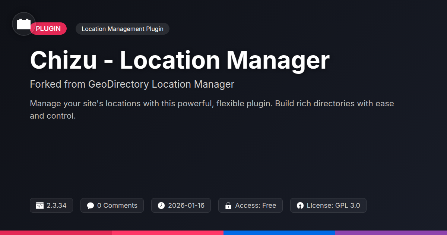
Task: Select the Access: Free badge text
Action: coord(256,206)
